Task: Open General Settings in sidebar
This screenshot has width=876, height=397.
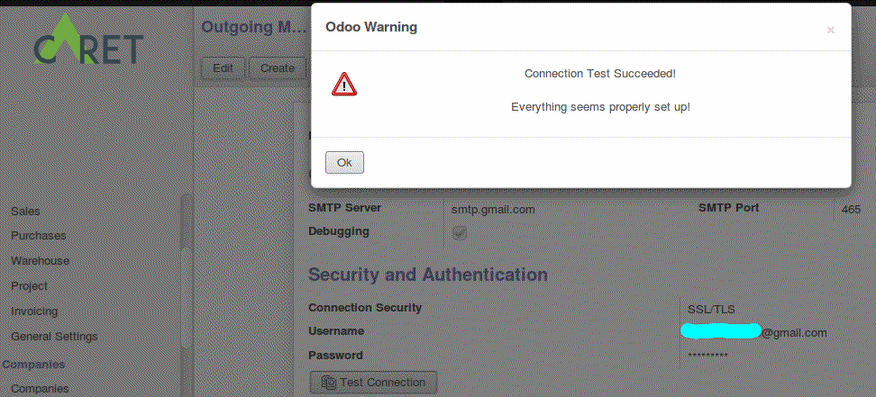Action: 54,337
